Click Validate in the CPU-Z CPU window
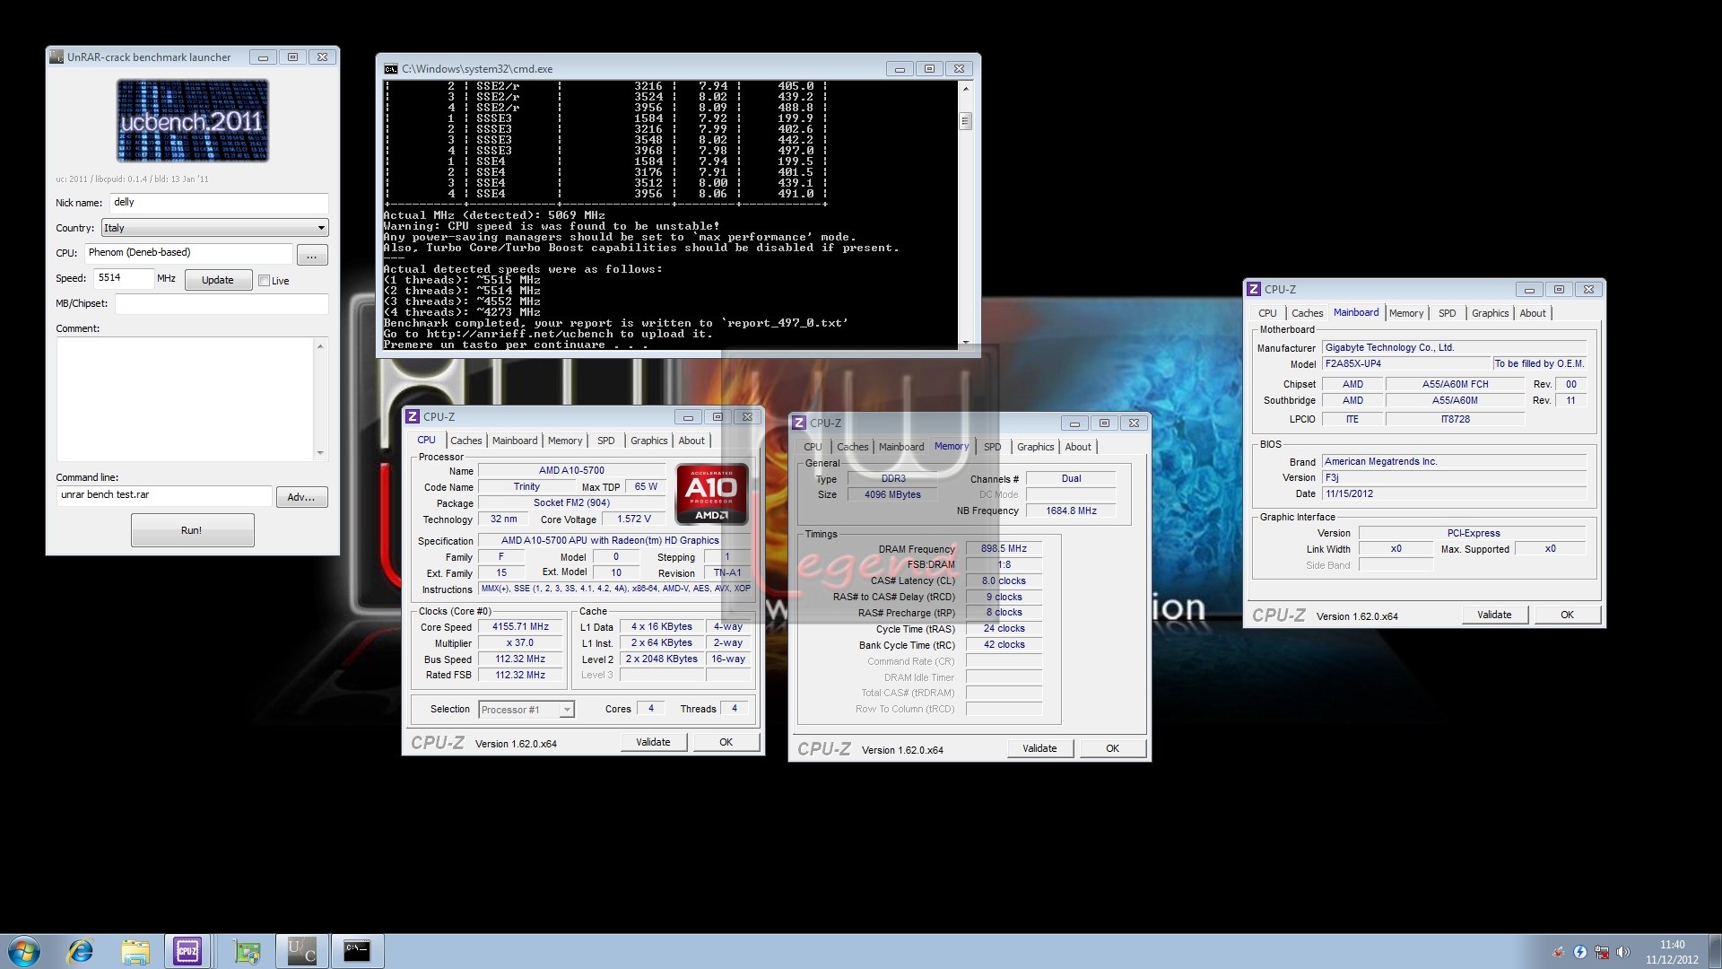This screenshot has width=1722, height=969. coord(653,742)
